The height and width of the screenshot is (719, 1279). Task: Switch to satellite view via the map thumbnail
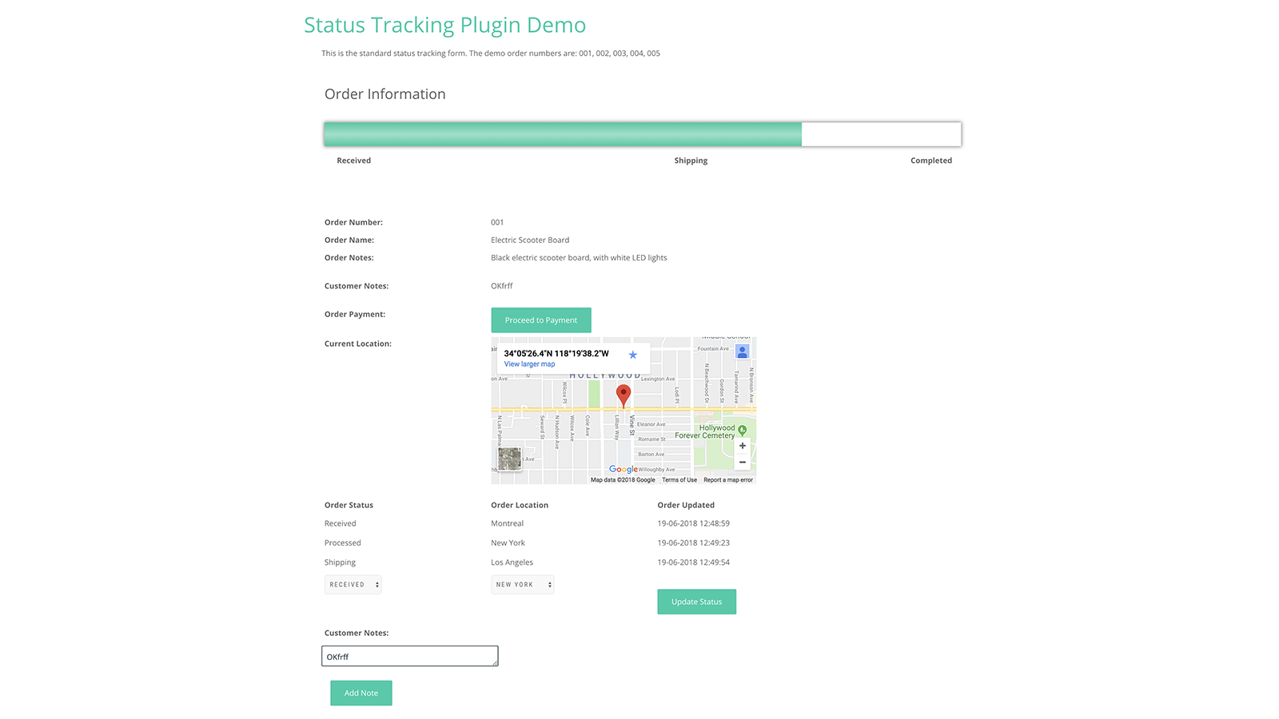click(x=509, y=459)
